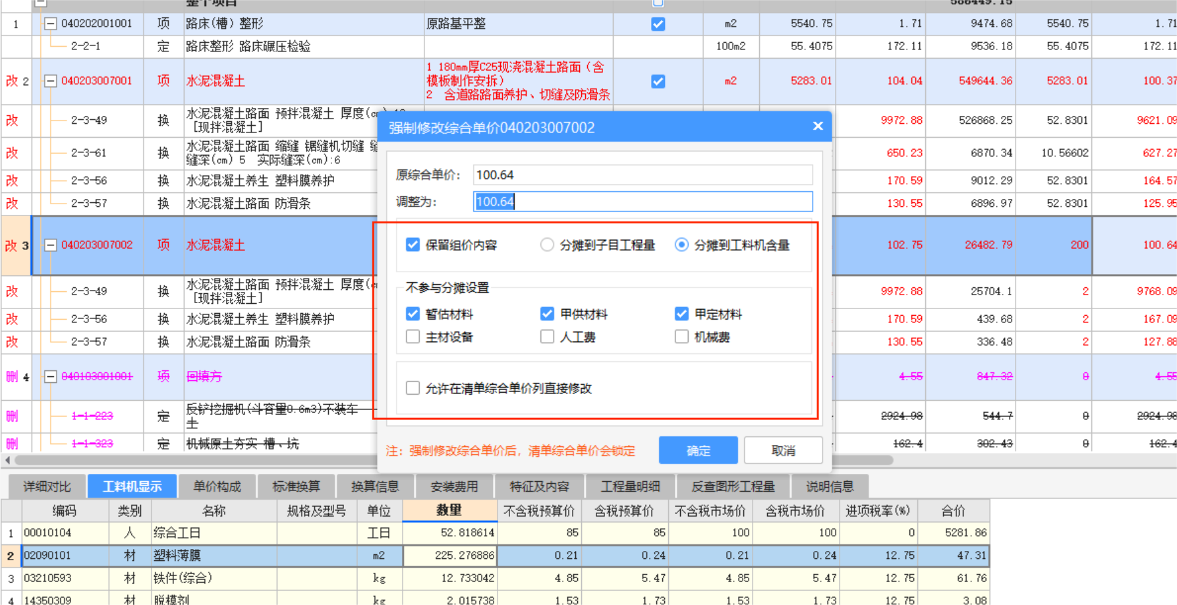This screenshot has height=605, width=1177.
Task: Click the 不含税预算价 column header
Action: tap(539, 511)
